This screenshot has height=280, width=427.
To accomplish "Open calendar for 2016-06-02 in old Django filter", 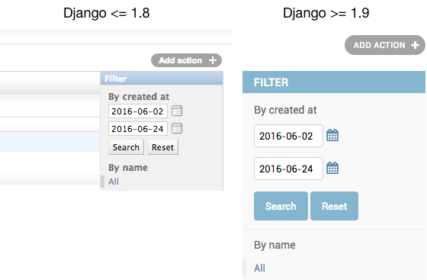I will tap(177, 111).
